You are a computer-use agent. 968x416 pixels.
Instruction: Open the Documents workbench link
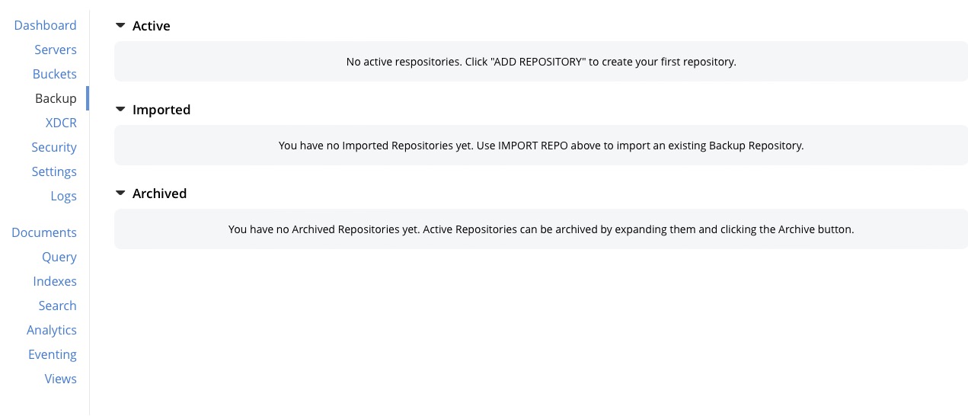[x=44, y=232]
